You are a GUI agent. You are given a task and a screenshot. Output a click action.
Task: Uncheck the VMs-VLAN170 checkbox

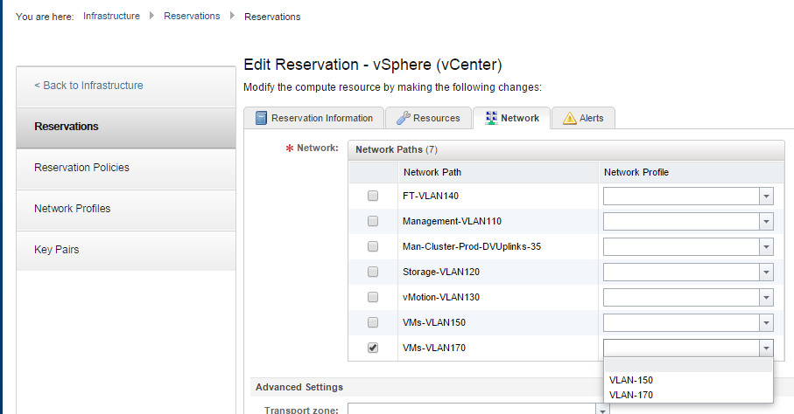pos(373,348)
